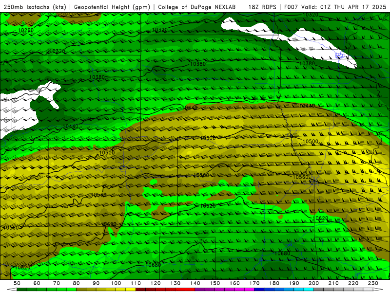Pick the cyan swatch just before 200
Image resolution: width=390 pixels, height=292 pixels.
pos(309,290)
